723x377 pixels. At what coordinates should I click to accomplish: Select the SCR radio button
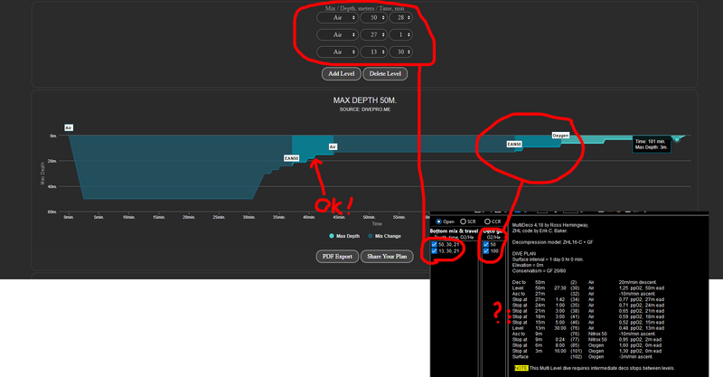coord(464,221)
